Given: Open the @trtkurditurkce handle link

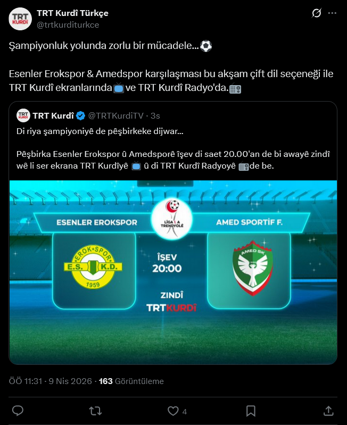Looking at the screenshot, I should point(68,25).
